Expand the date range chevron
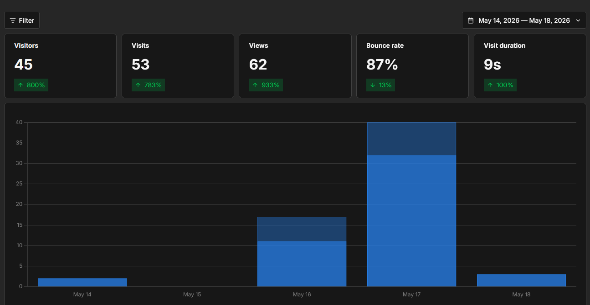Viewport: 590px width, 305px height. tap(578, 20)
